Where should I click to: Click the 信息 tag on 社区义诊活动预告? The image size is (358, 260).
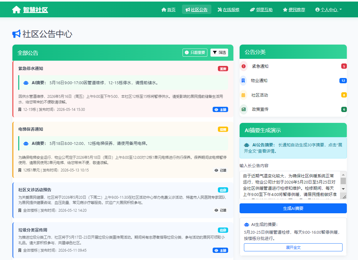[x=223, y=190]
